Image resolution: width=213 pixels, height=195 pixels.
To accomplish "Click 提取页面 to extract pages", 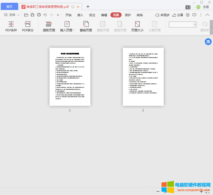I will (x=49, y=27).
